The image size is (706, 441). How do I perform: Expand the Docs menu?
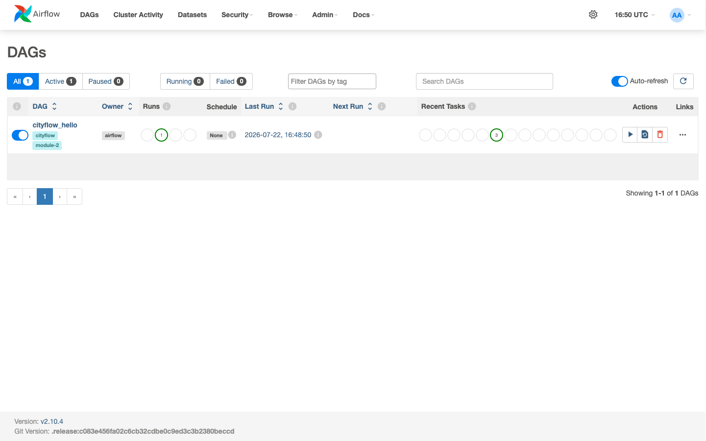(x=364, y=15)
